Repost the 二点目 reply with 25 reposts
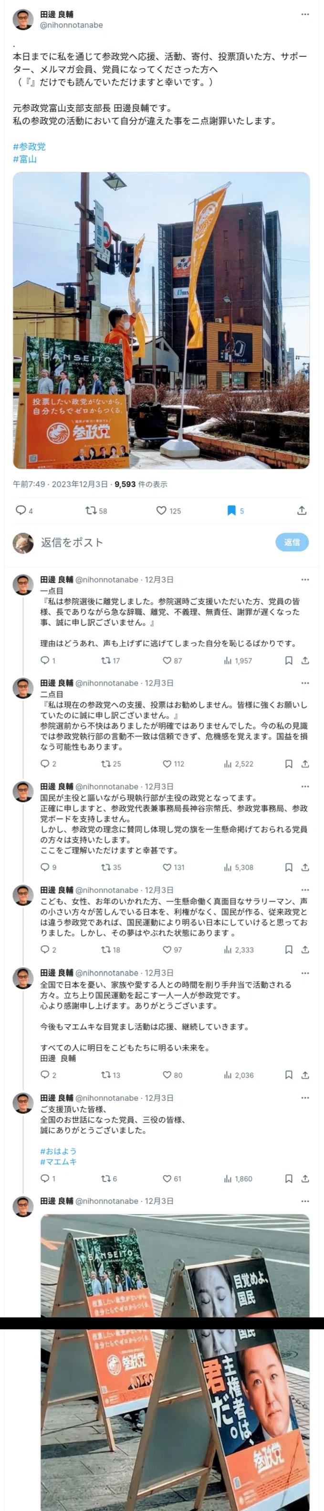This screenshot has width=324, height=1511. (x=111, y=764)
